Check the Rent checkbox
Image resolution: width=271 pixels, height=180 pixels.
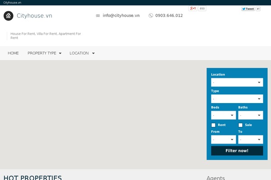click(214, 125)
